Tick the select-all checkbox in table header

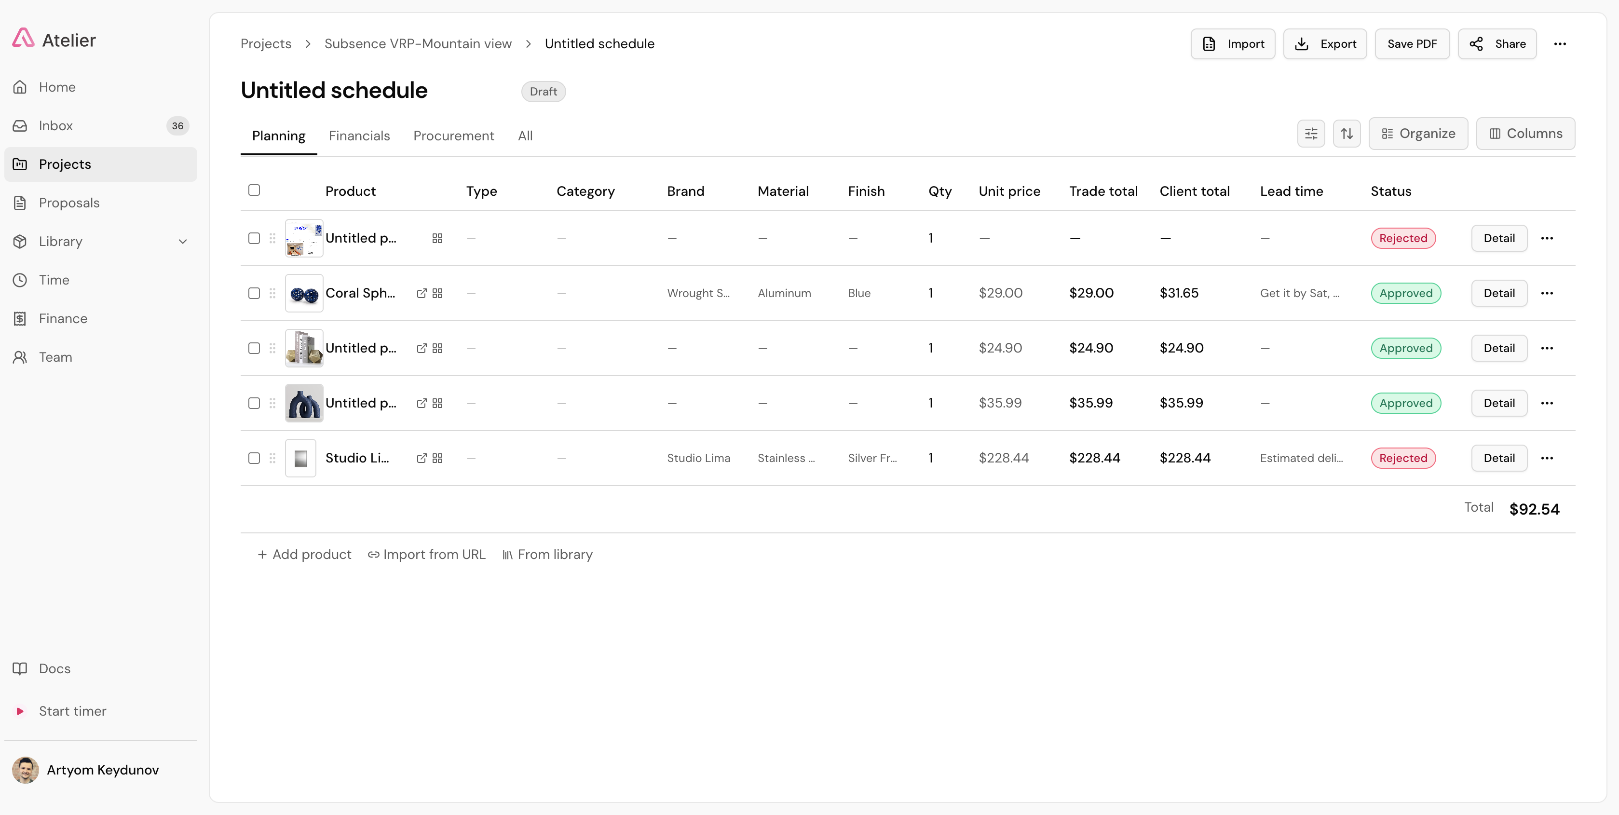point(254,190)
